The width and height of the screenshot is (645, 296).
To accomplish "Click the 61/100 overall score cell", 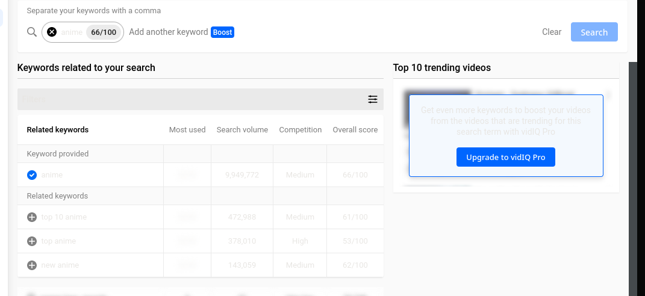I will point(355,217).
